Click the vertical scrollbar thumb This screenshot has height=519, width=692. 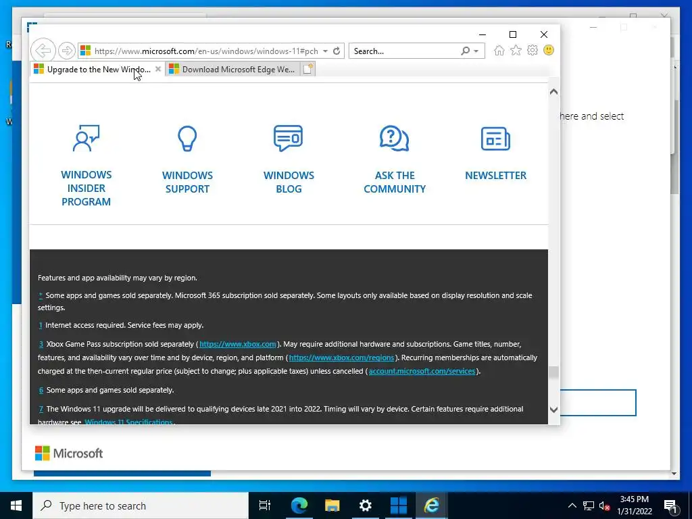[553, 372]
